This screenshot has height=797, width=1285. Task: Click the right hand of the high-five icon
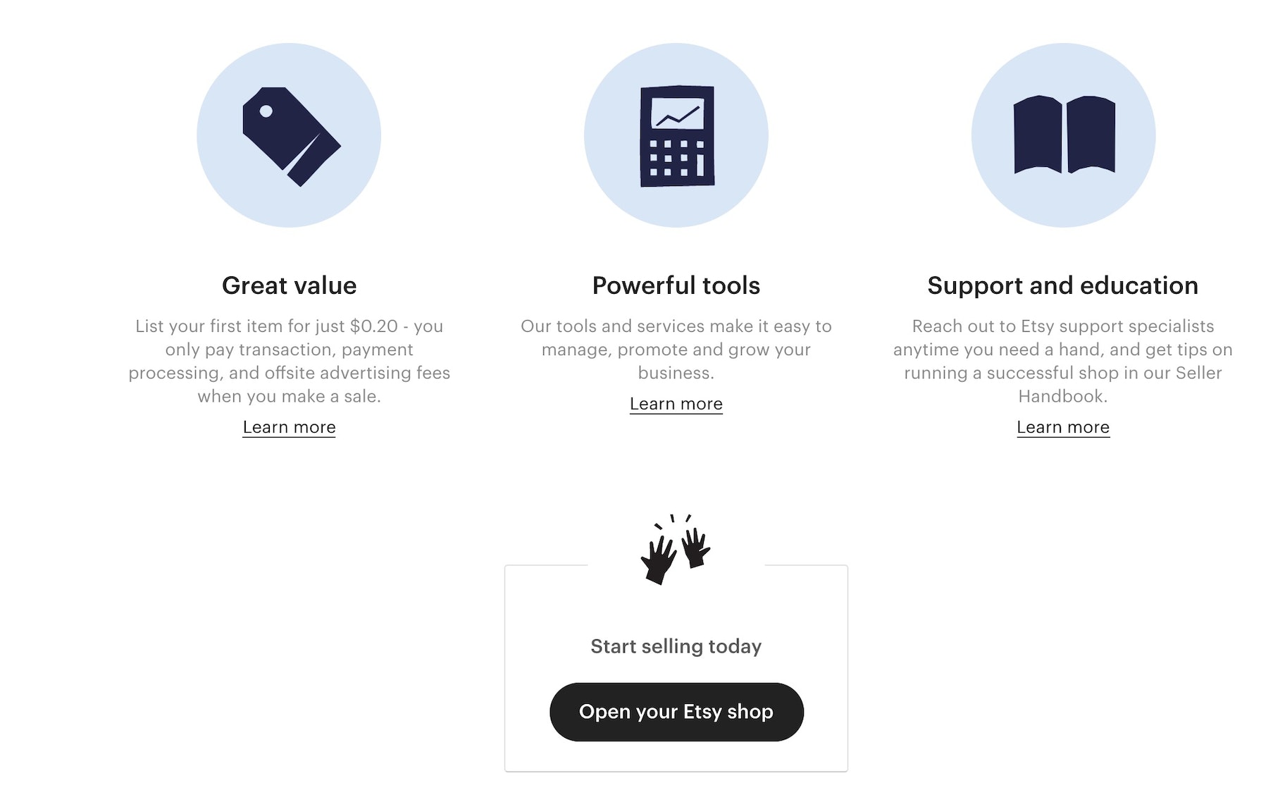(x=696, y=546)
